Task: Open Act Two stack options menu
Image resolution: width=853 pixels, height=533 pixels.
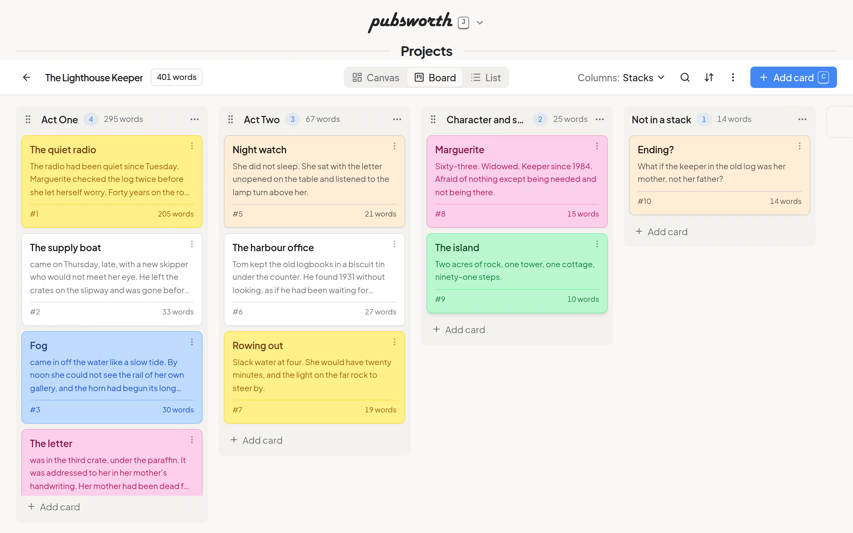Action: [397, 120]
